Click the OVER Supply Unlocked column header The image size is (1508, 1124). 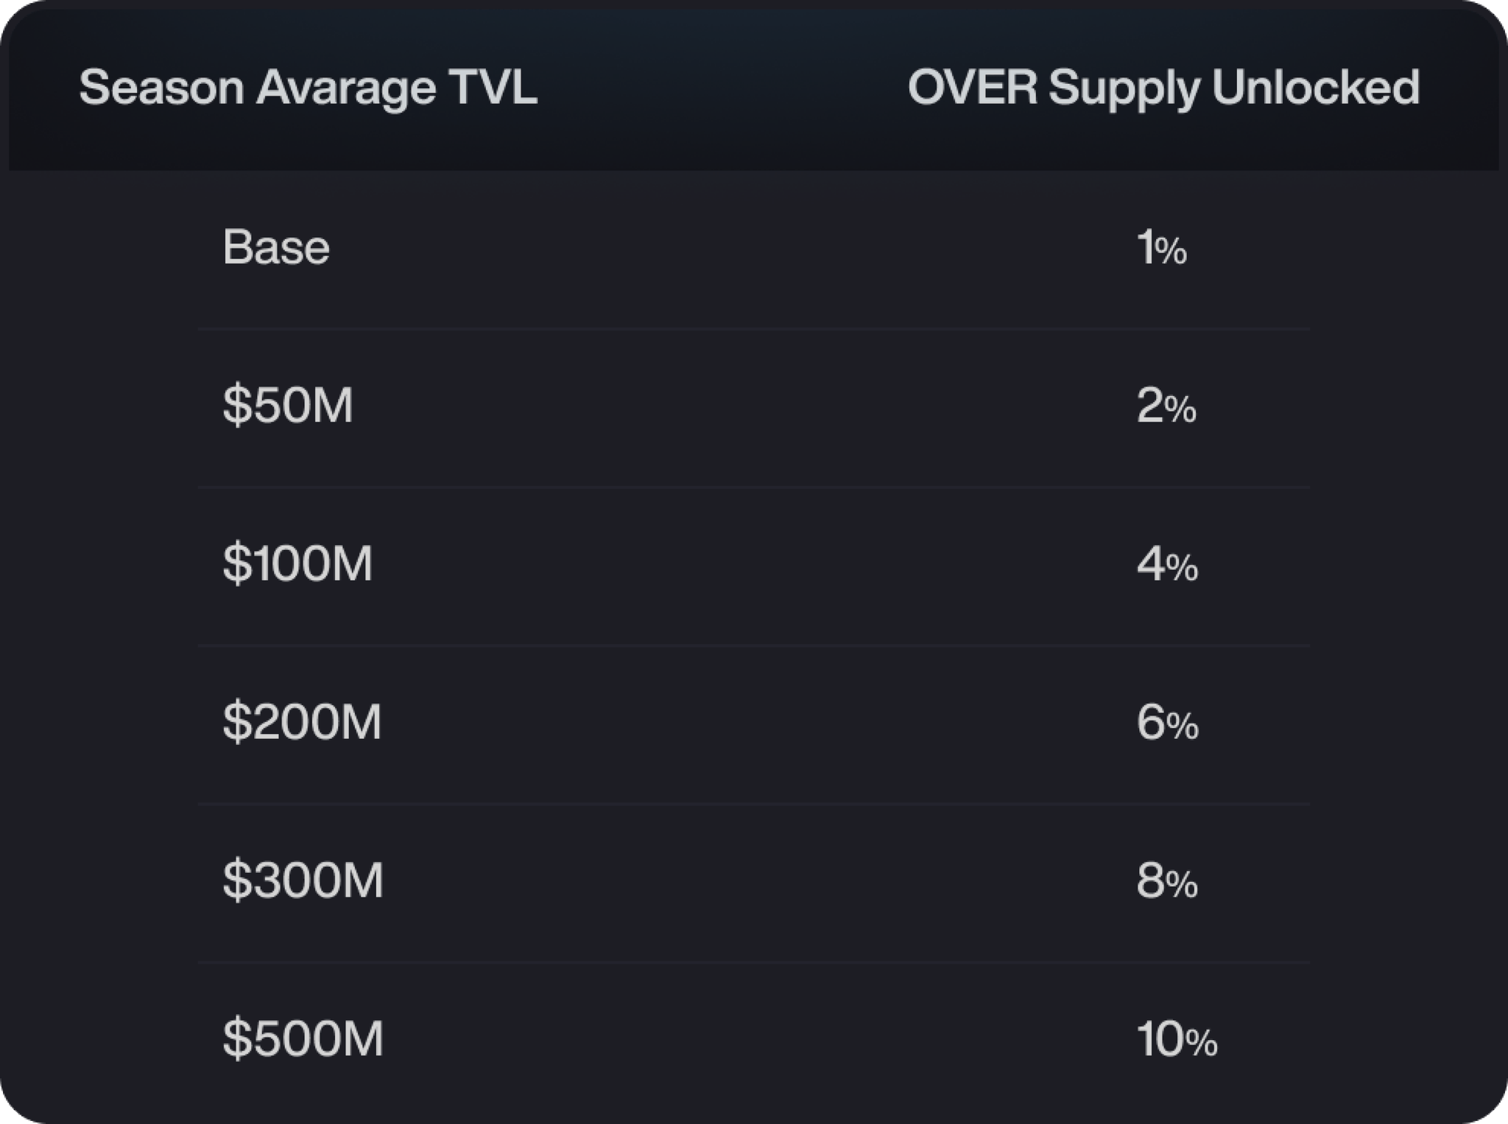1163,88
